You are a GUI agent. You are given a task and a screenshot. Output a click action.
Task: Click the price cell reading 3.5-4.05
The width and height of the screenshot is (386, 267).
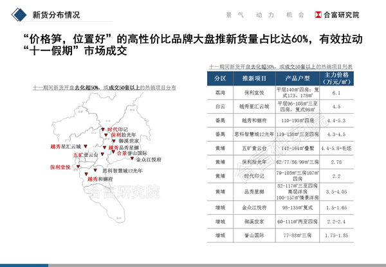click(x=336, y=192)
